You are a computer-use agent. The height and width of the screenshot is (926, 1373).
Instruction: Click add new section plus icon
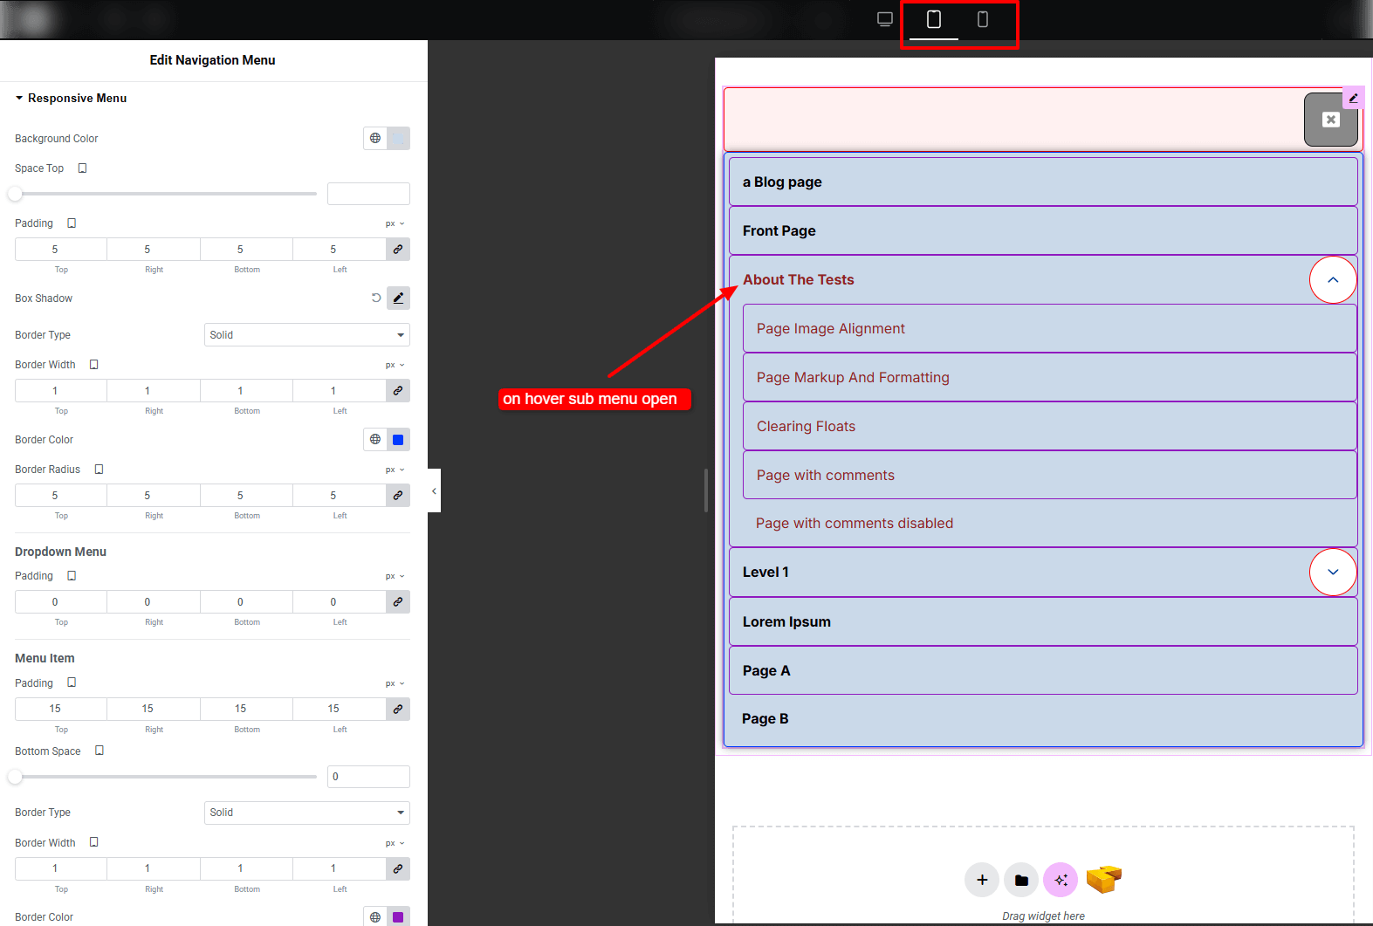[982, 880]
